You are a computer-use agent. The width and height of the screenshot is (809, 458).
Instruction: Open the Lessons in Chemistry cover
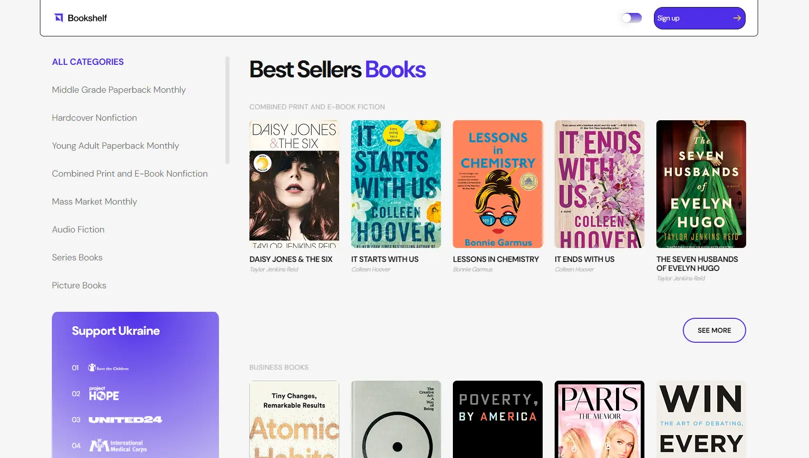coord(497,184)
